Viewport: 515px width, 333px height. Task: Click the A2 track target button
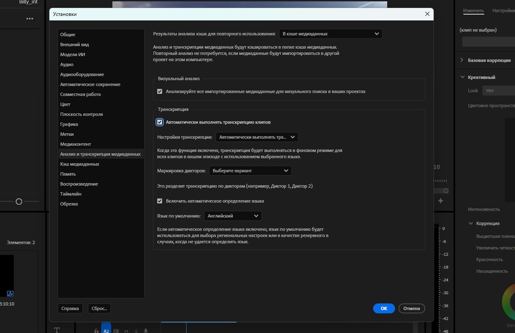tap(106, 331)
